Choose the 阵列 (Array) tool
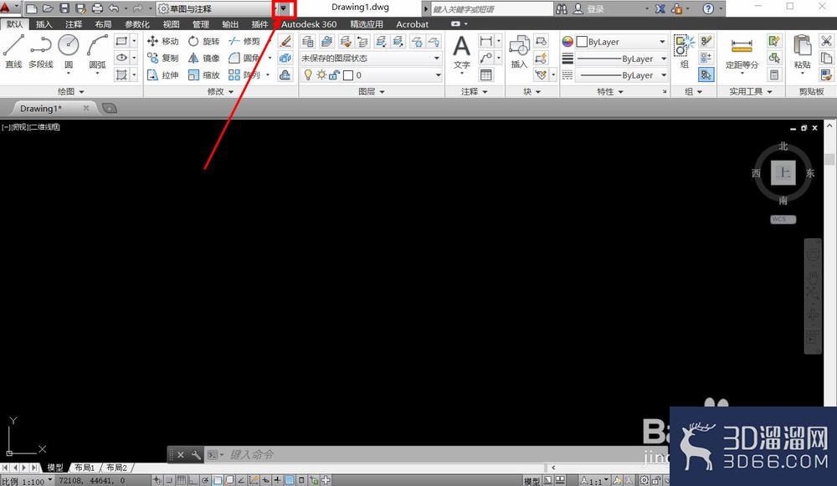The width and height of the screenshot is (837, 486). [x=244, y=74]
